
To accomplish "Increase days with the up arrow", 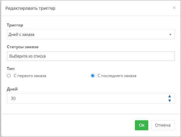I will tap(169, 96).
